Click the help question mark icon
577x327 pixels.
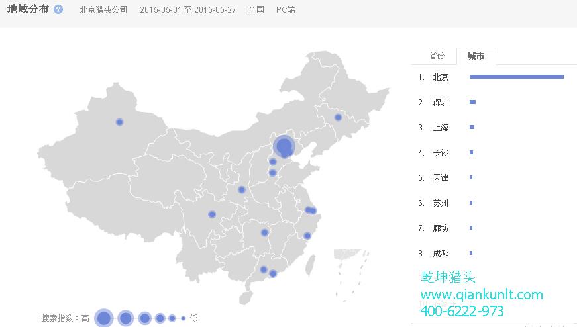pos(58,10)
